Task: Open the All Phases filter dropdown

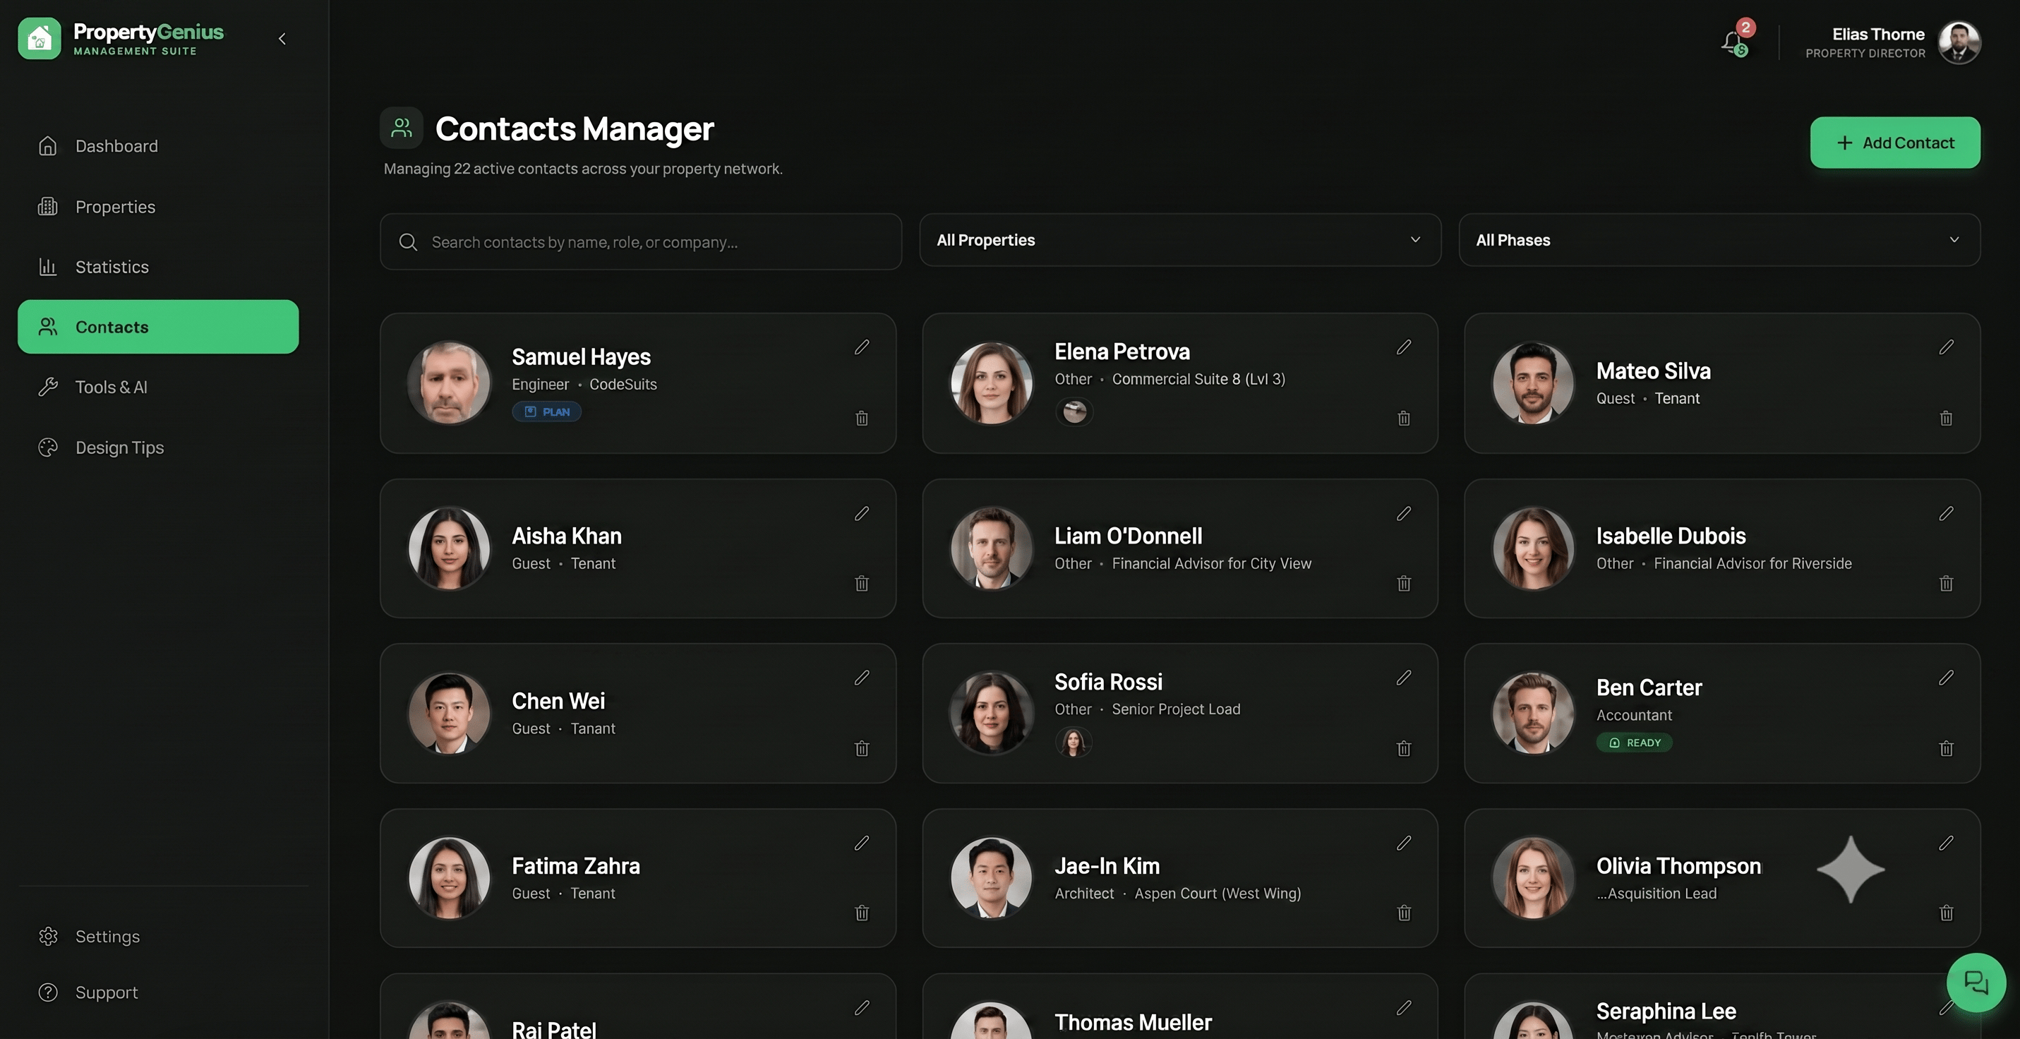Action: [1719, 240]
